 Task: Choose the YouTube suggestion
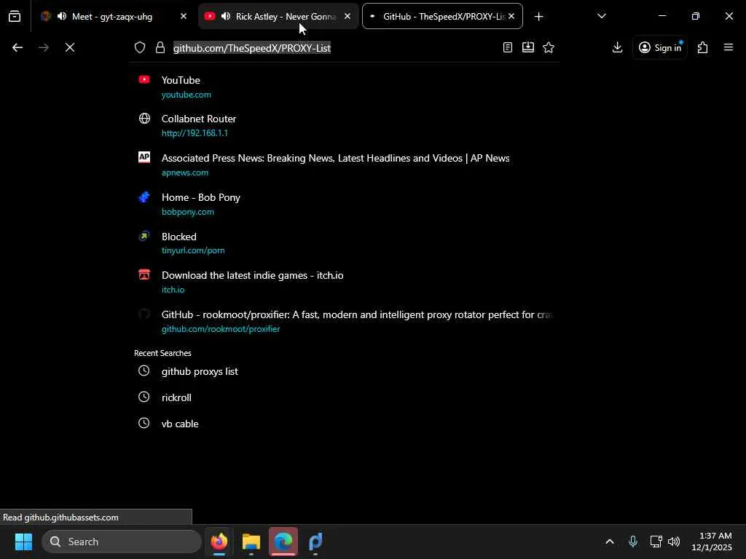(343, 87)
